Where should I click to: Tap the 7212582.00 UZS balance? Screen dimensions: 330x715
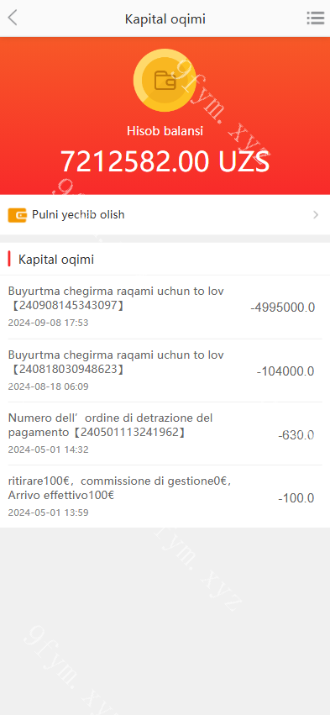click(165, 161)
